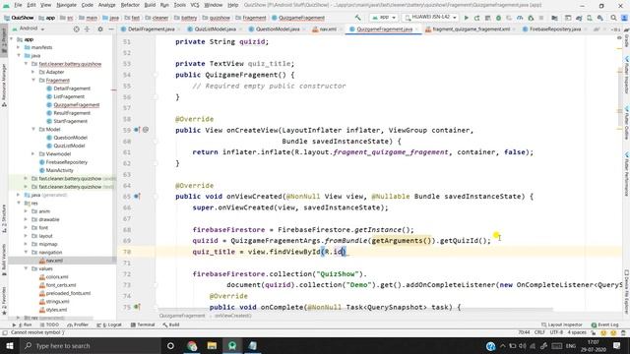Open the AVD Manager icon

590,18
